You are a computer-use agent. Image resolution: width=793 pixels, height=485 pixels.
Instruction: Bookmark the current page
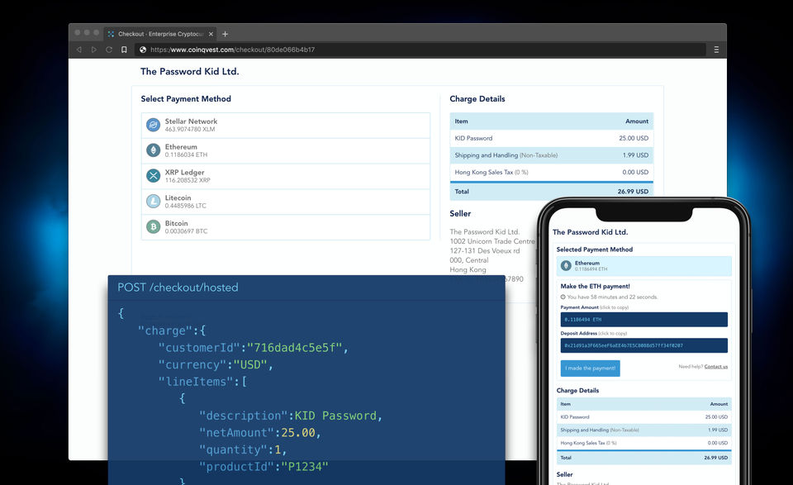pyautogui.click(x=124, y=50)
